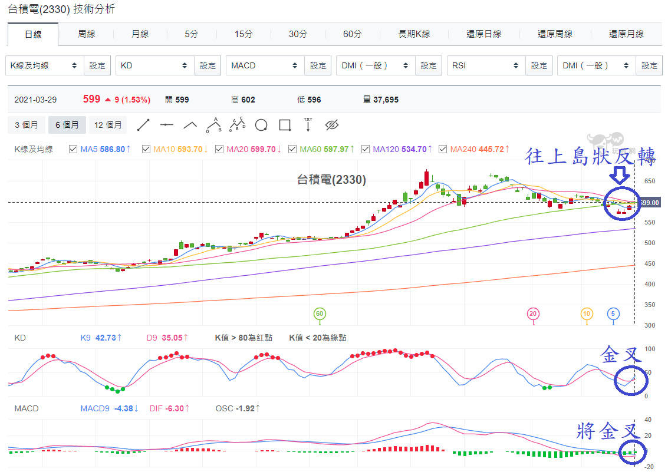668x472 pixels.
Task: Uncheck the MA20 checkbox
Action: coord(219,149)
